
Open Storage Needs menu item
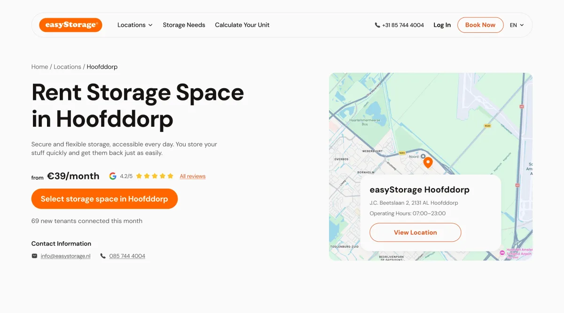184,25
